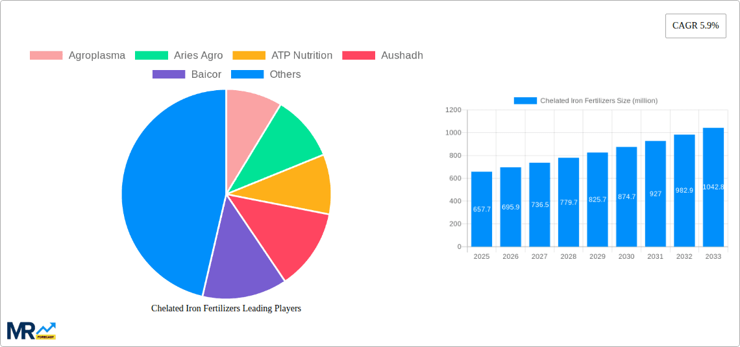
Task: Click the 2028 bar showing 779.7
Action: 569,202
